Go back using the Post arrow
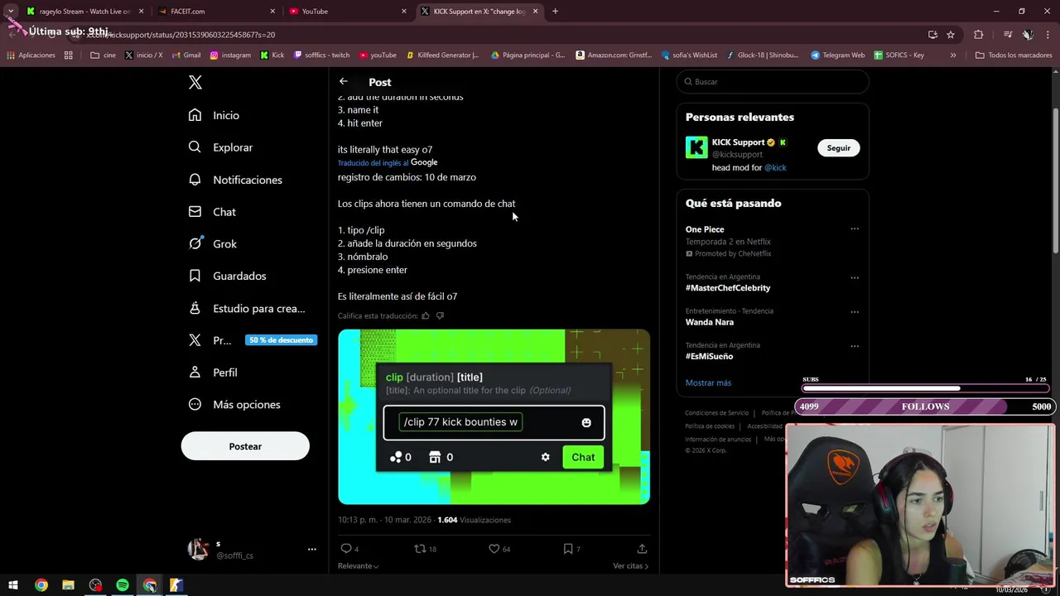 tap(344, 81)
